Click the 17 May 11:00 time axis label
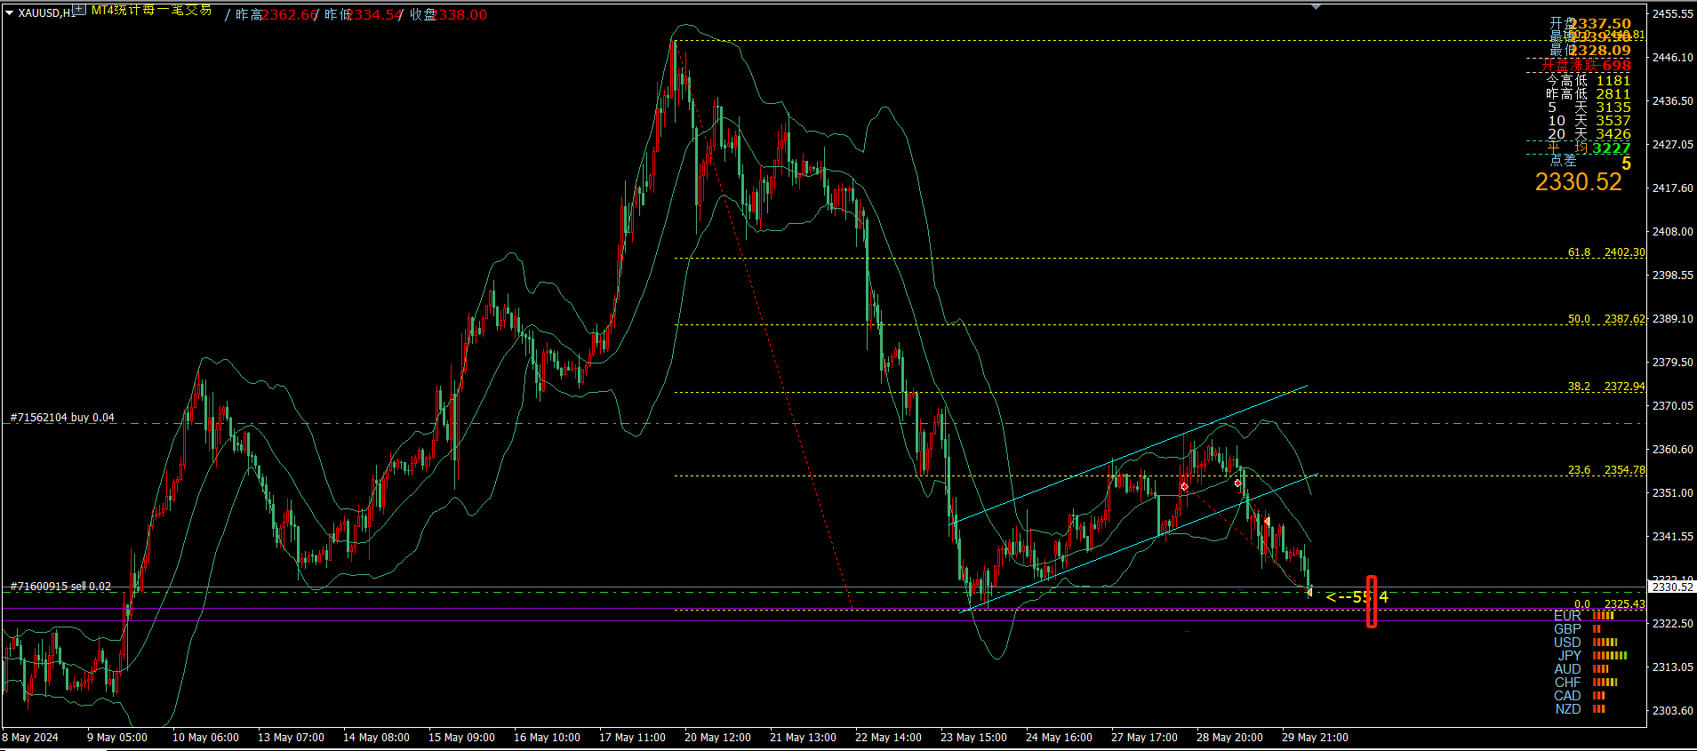This screenshot has height=751, width=1697. click(x=632, y=738)
